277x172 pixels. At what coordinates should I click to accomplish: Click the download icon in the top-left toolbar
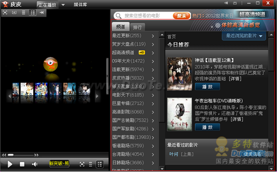[14, 12]
